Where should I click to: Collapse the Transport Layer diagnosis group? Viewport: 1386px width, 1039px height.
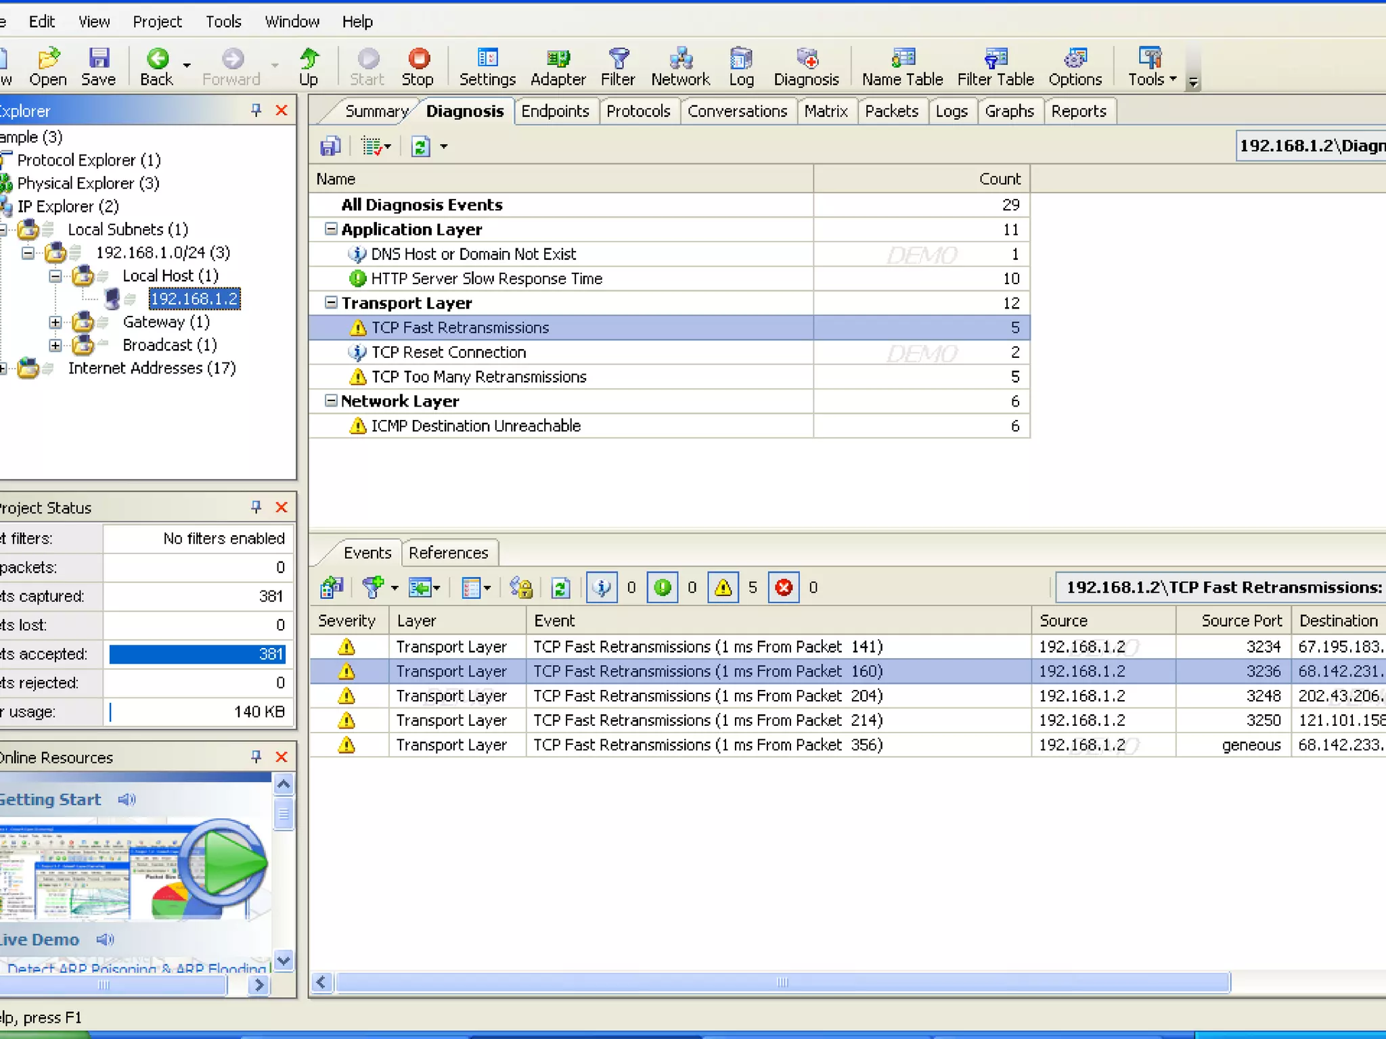click(331, 302)
